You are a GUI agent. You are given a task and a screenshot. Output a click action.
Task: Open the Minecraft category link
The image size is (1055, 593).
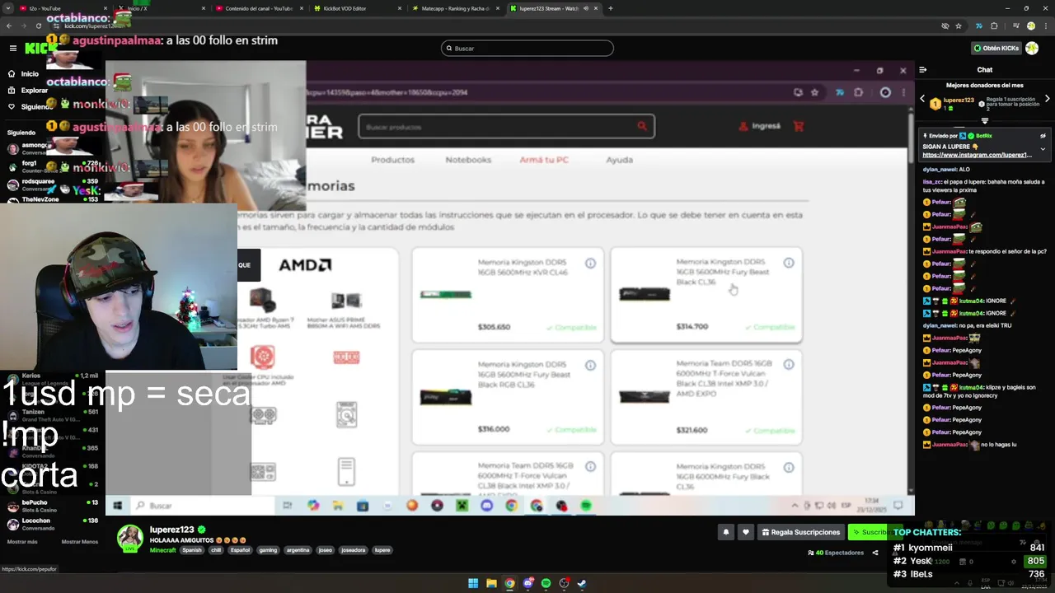(162, 550)
